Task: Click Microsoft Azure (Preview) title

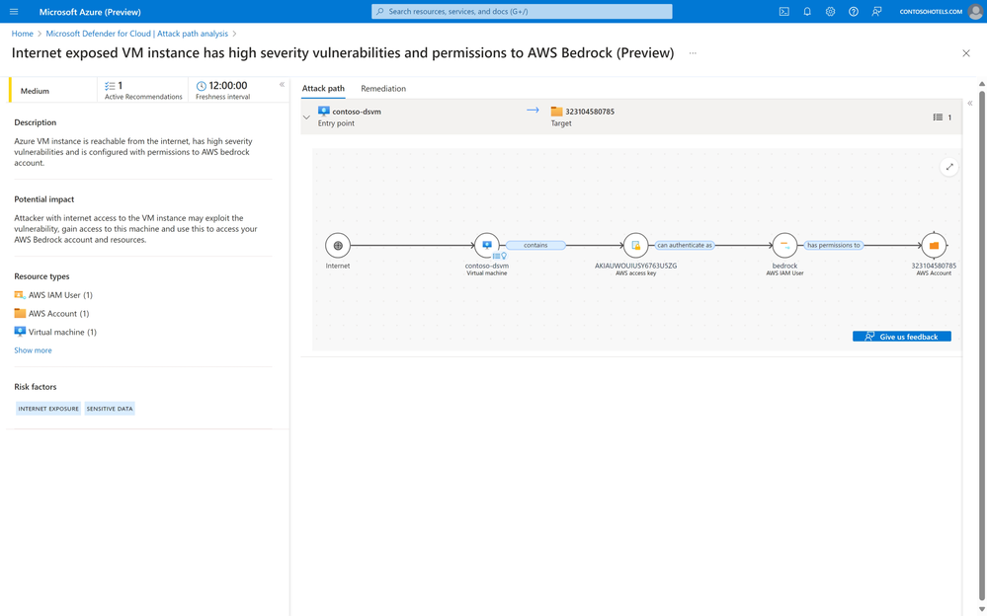Action: (90, 12)
